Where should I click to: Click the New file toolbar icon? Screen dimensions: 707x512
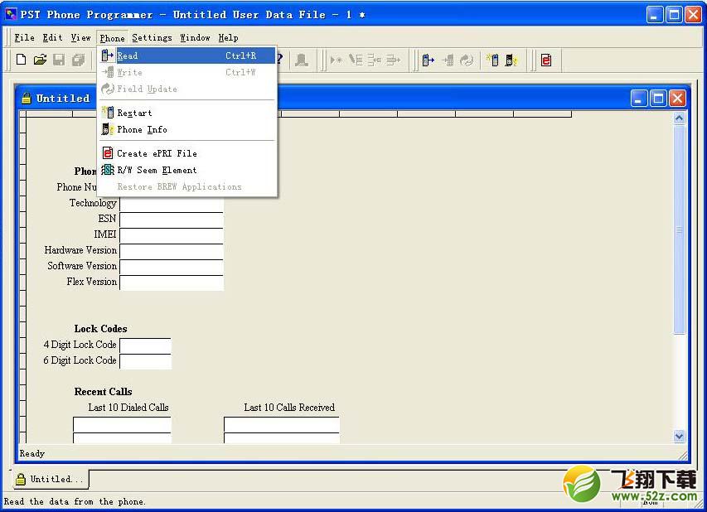(21, 60)
